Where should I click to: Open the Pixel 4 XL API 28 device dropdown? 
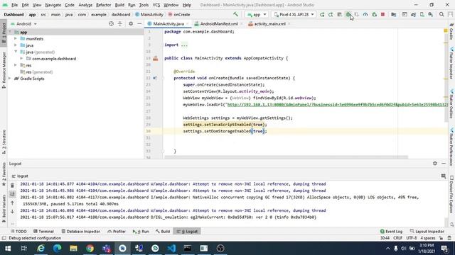click(294, 14)
